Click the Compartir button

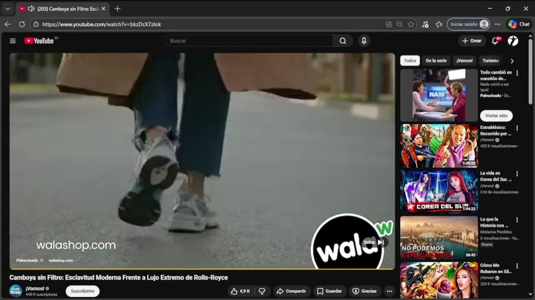click(291, 291)
